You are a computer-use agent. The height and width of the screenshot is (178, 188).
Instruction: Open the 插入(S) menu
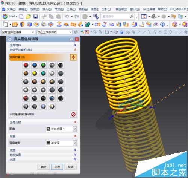click(x=47, y=9)
